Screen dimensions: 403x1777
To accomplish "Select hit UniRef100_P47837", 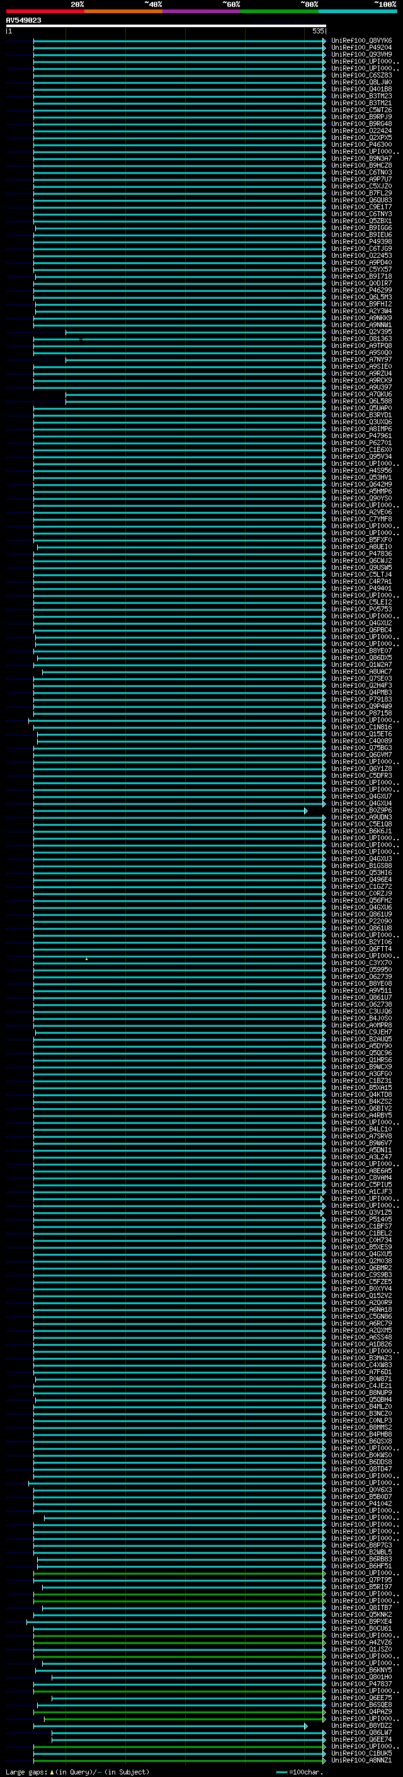I will point(361,1684).
